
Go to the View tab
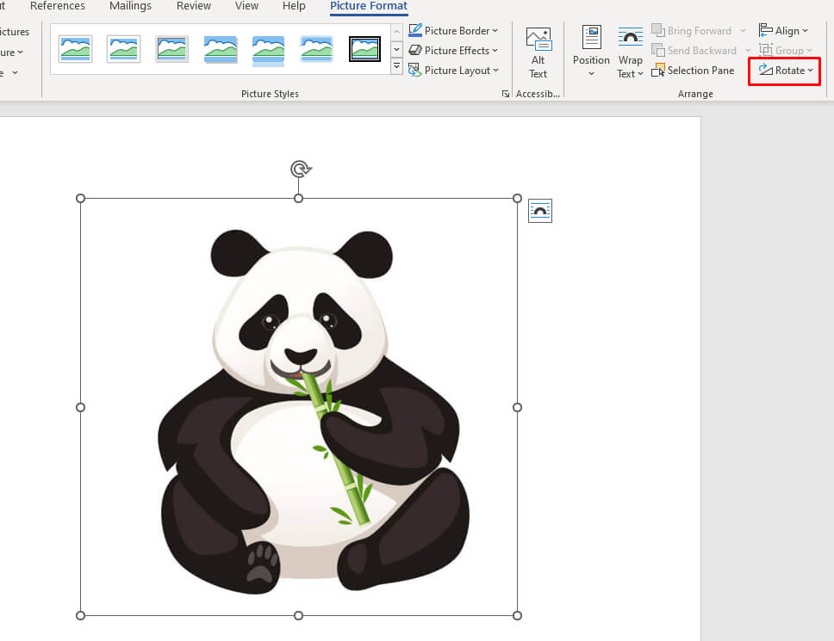246,6
